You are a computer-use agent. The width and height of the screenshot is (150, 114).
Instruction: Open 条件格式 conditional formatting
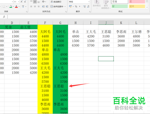(x=97, y=4)
